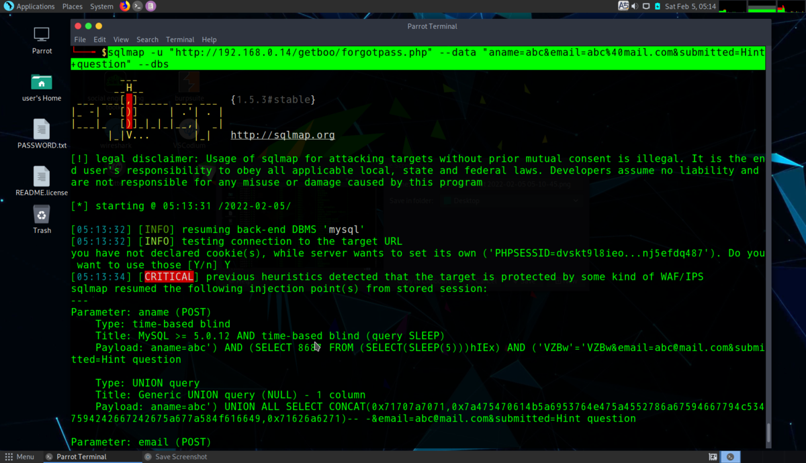Click the show desktop icon in bottom panel
Viewport: 806px width, 463px height.
point(713,456)
